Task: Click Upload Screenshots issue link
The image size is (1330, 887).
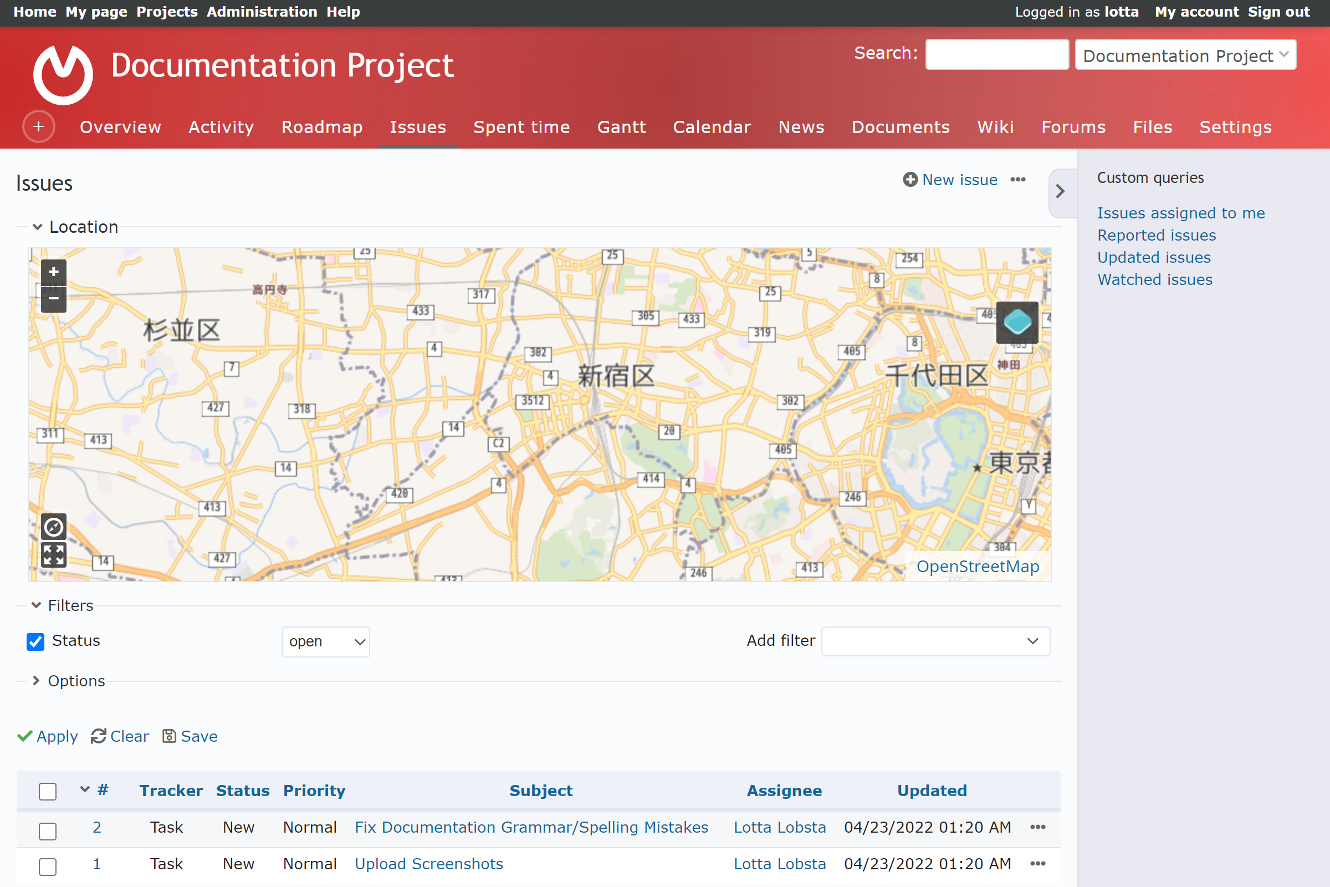Action: (x=428, y=864)
